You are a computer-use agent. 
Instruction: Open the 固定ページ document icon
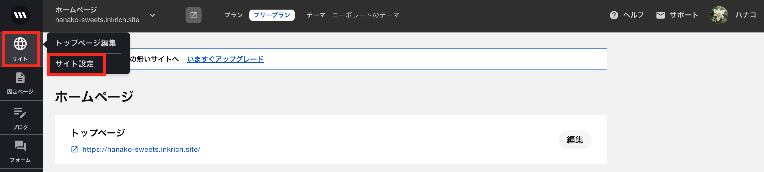point(20,78)
